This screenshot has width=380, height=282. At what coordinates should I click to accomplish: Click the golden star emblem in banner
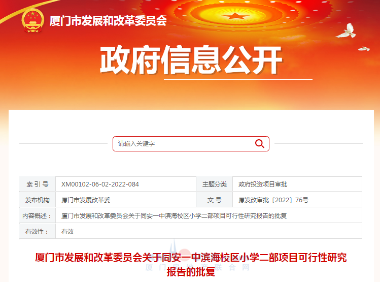click(x=234, y=16)
